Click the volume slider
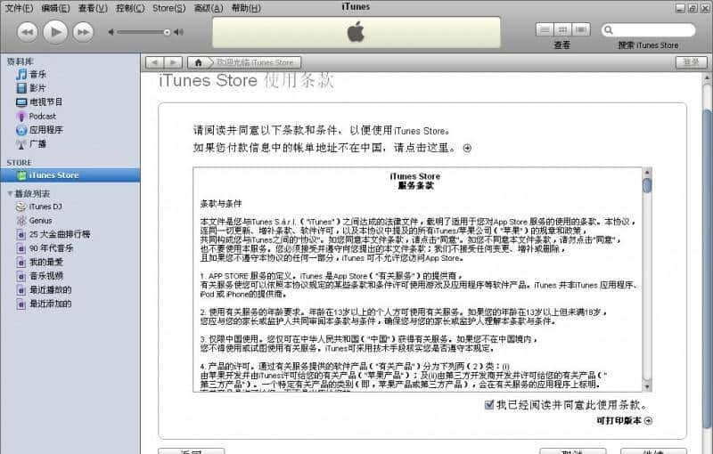The image size is (713, 454). (143, 32)
